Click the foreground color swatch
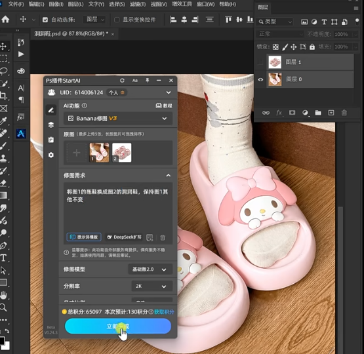Screen dimensions: 364x354 [x=2, y=340]
